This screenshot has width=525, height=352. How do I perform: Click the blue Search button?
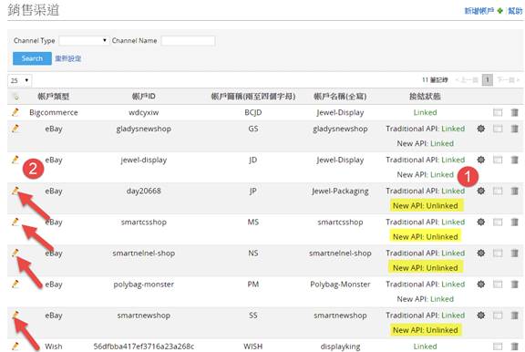[x=32, y=58]
